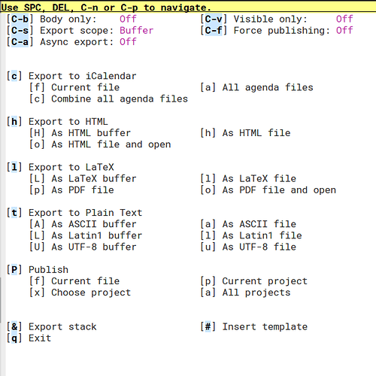Click the Export stack entry
The width and height of the screenshot is (376, 376).
tap(52, 326)
